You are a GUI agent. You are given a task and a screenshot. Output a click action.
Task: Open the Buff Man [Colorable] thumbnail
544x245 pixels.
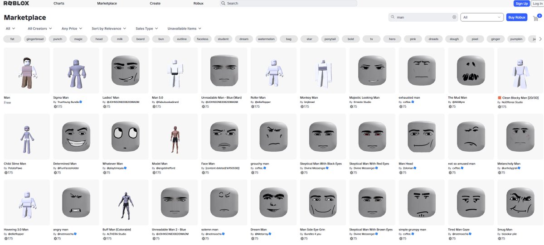126,202
